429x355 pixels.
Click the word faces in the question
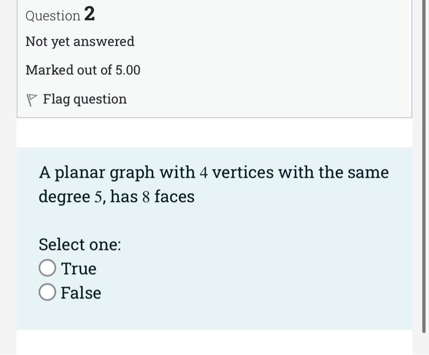pyautogui.click(x=174, y=197)
